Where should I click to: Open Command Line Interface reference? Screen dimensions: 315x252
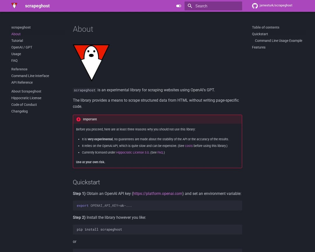30,76
